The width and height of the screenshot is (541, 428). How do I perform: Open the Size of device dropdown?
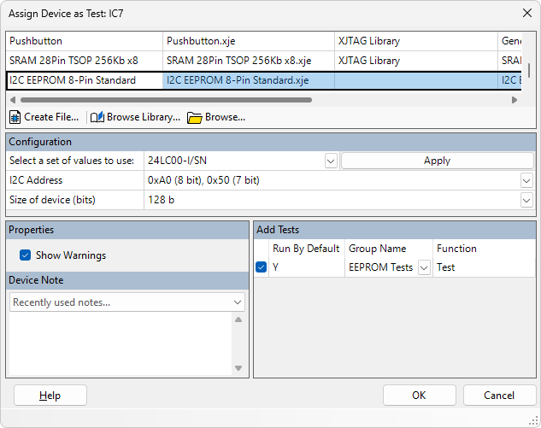coord(526,200)
